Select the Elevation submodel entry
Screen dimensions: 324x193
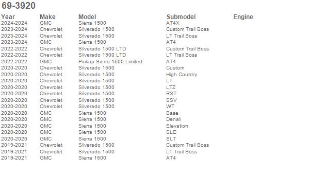177,126
